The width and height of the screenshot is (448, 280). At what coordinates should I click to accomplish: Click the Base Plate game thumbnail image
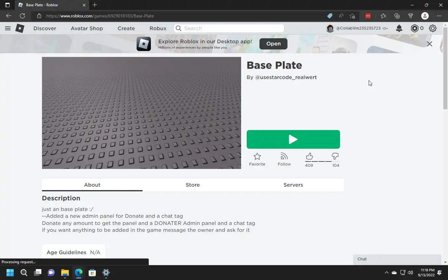coord(142,113)
